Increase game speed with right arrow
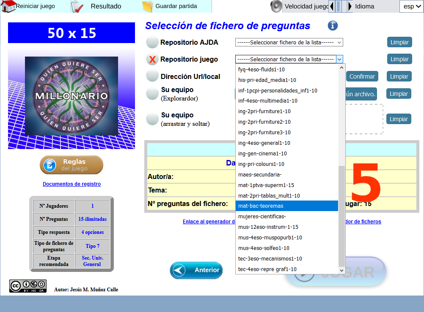The height and width of the screenshot is (312, 424). 350,6
